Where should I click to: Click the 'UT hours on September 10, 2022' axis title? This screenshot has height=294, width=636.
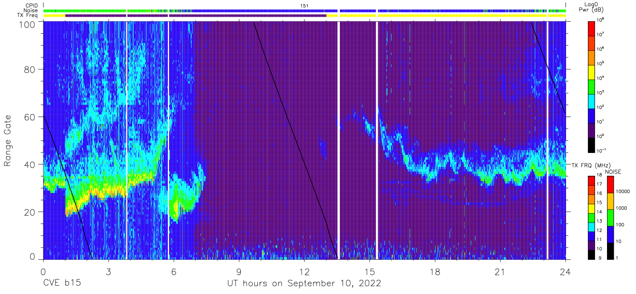tap(304, 284)
